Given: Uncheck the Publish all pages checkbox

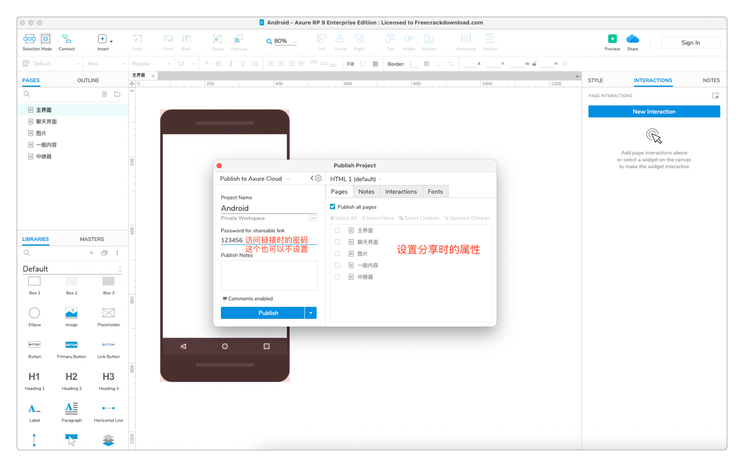Looking at the screenshot, I should click(x=333, y=207).
